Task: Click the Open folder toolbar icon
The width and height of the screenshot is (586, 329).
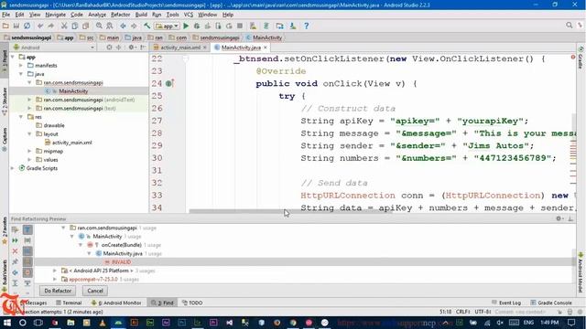Action: (5, 26)
